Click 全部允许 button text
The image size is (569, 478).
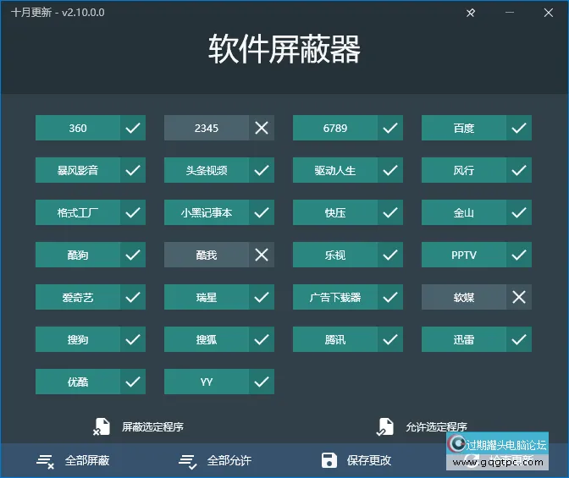[229, 460]
